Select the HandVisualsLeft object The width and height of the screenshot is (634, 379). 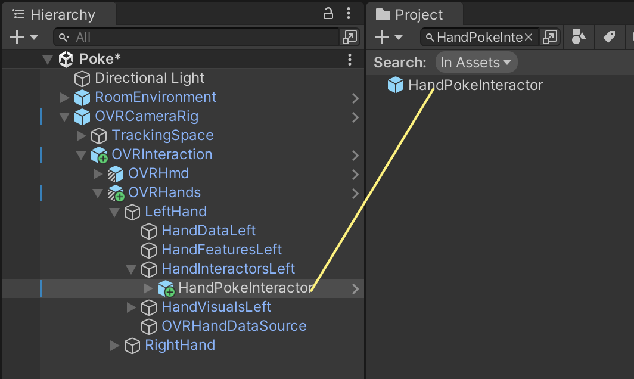pyautogui.click(x=216, y=307)
